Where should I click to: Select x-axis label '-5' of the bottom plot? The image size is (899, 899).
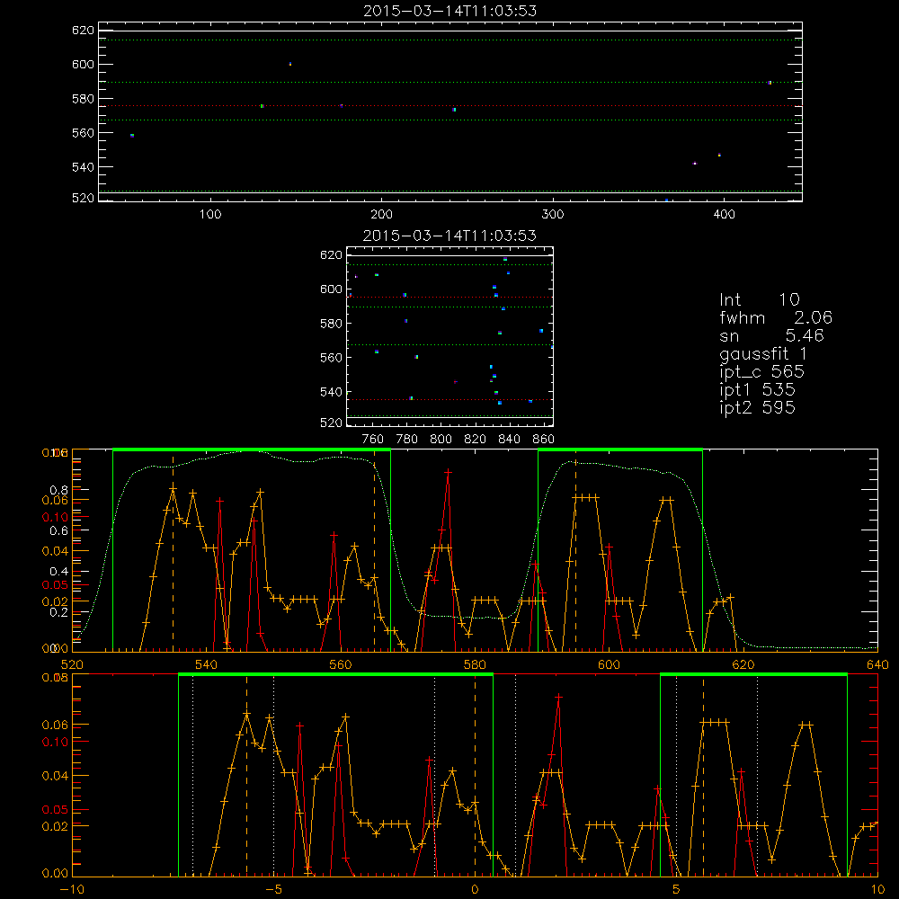click(x=274, y=890)
